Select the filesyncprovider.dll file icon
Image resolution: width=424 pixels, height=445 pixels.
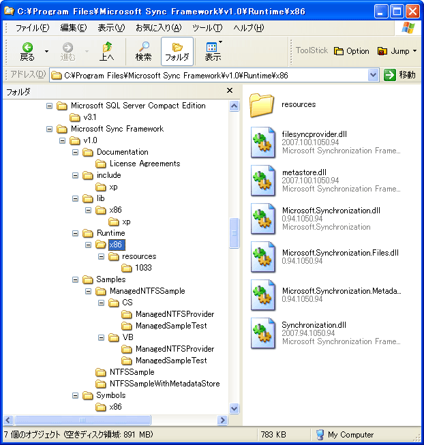(x=263, y=142)
